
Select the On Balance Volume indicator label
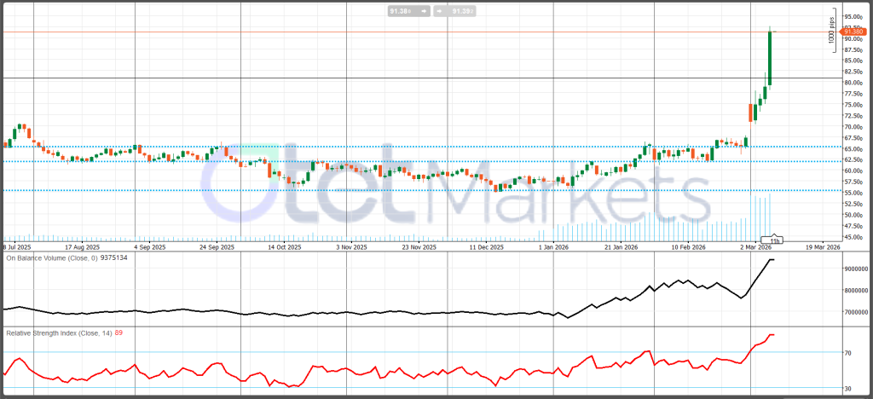[x=53, y=257]
